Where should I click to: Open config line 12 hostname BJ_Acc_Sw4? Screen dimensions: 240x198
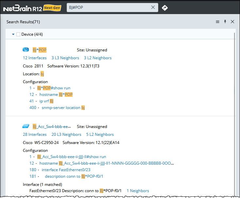point(107,163)
